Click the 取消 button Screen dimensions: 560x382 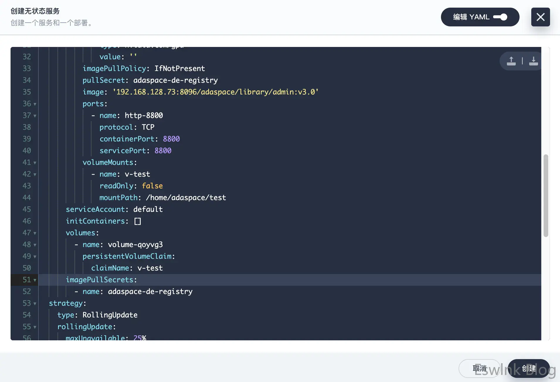[479, 368]
